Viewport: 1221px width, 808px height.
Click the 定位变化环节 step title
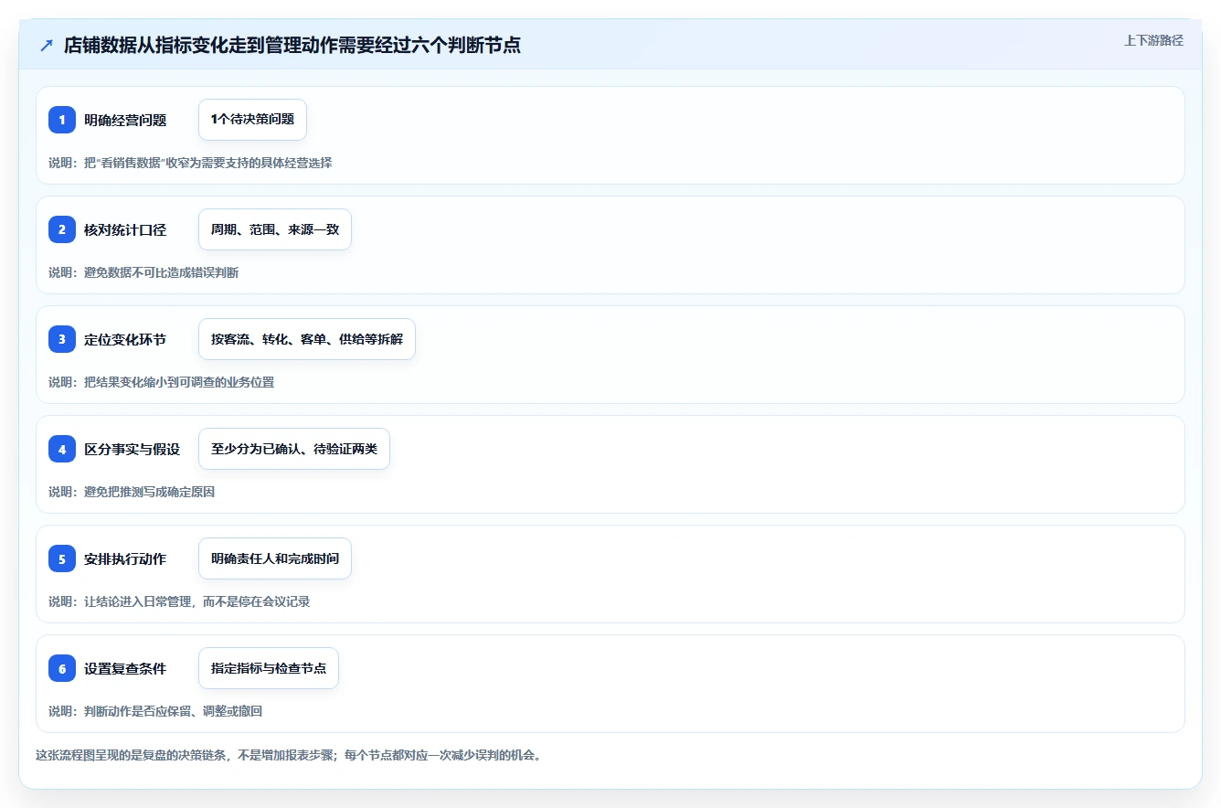click(x=125, y=339)
